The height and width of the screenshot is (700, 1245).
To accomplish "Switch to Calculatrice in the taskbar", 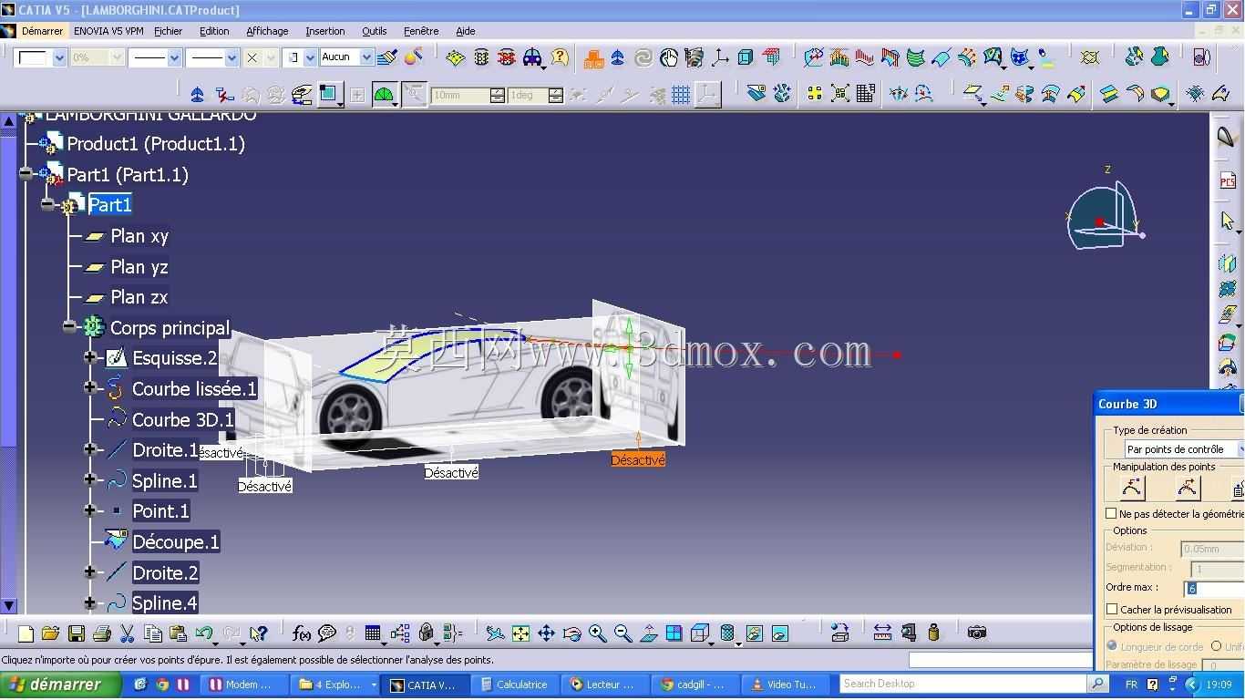I will point(515,685).
